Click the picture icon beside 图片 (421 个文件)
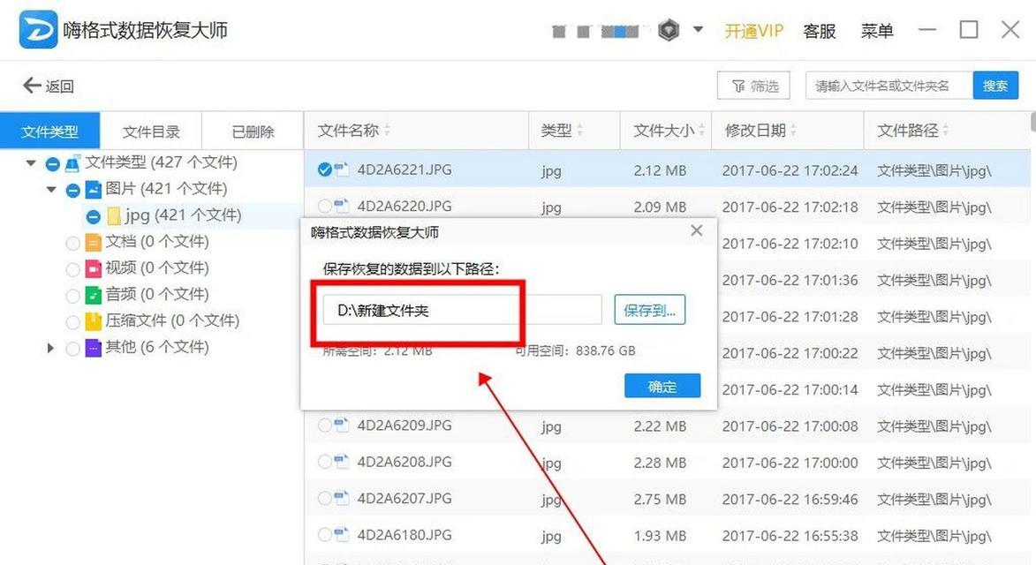 93,190
